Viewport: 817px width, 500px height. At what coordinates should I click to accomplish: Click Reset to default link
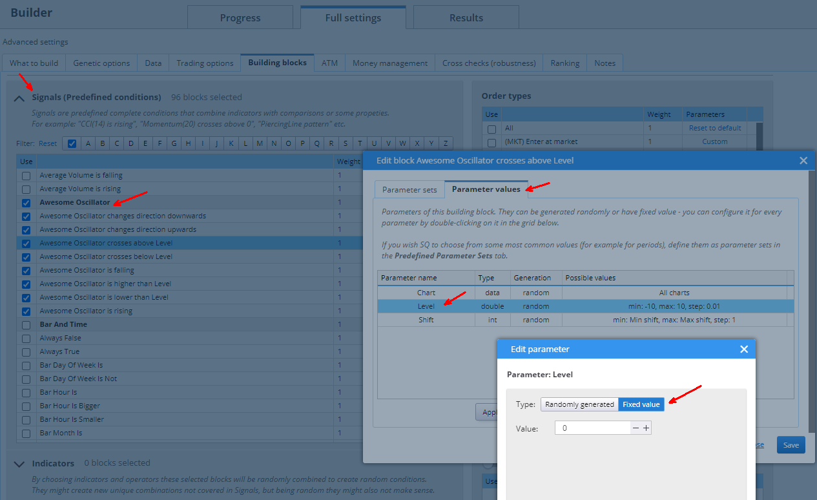714,128
